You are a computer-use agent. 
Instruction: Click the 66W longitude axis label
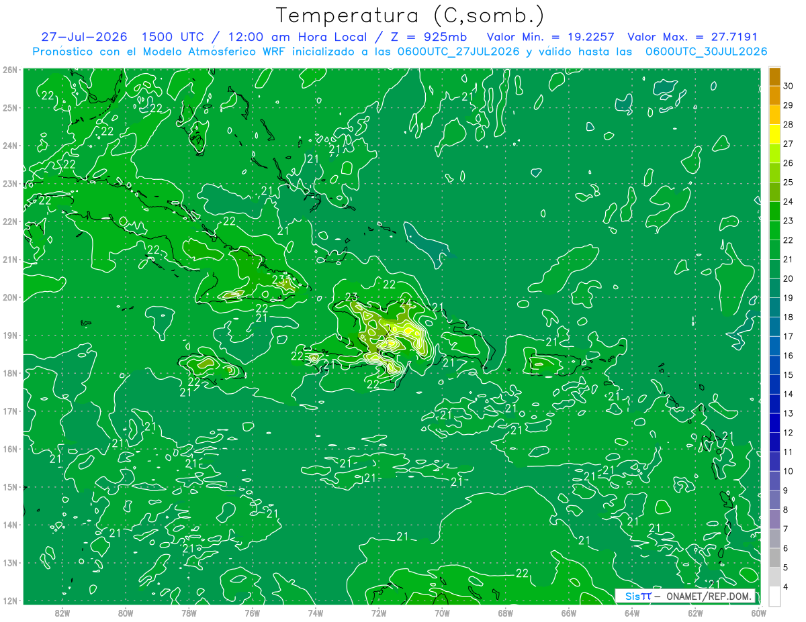(569, 613)
